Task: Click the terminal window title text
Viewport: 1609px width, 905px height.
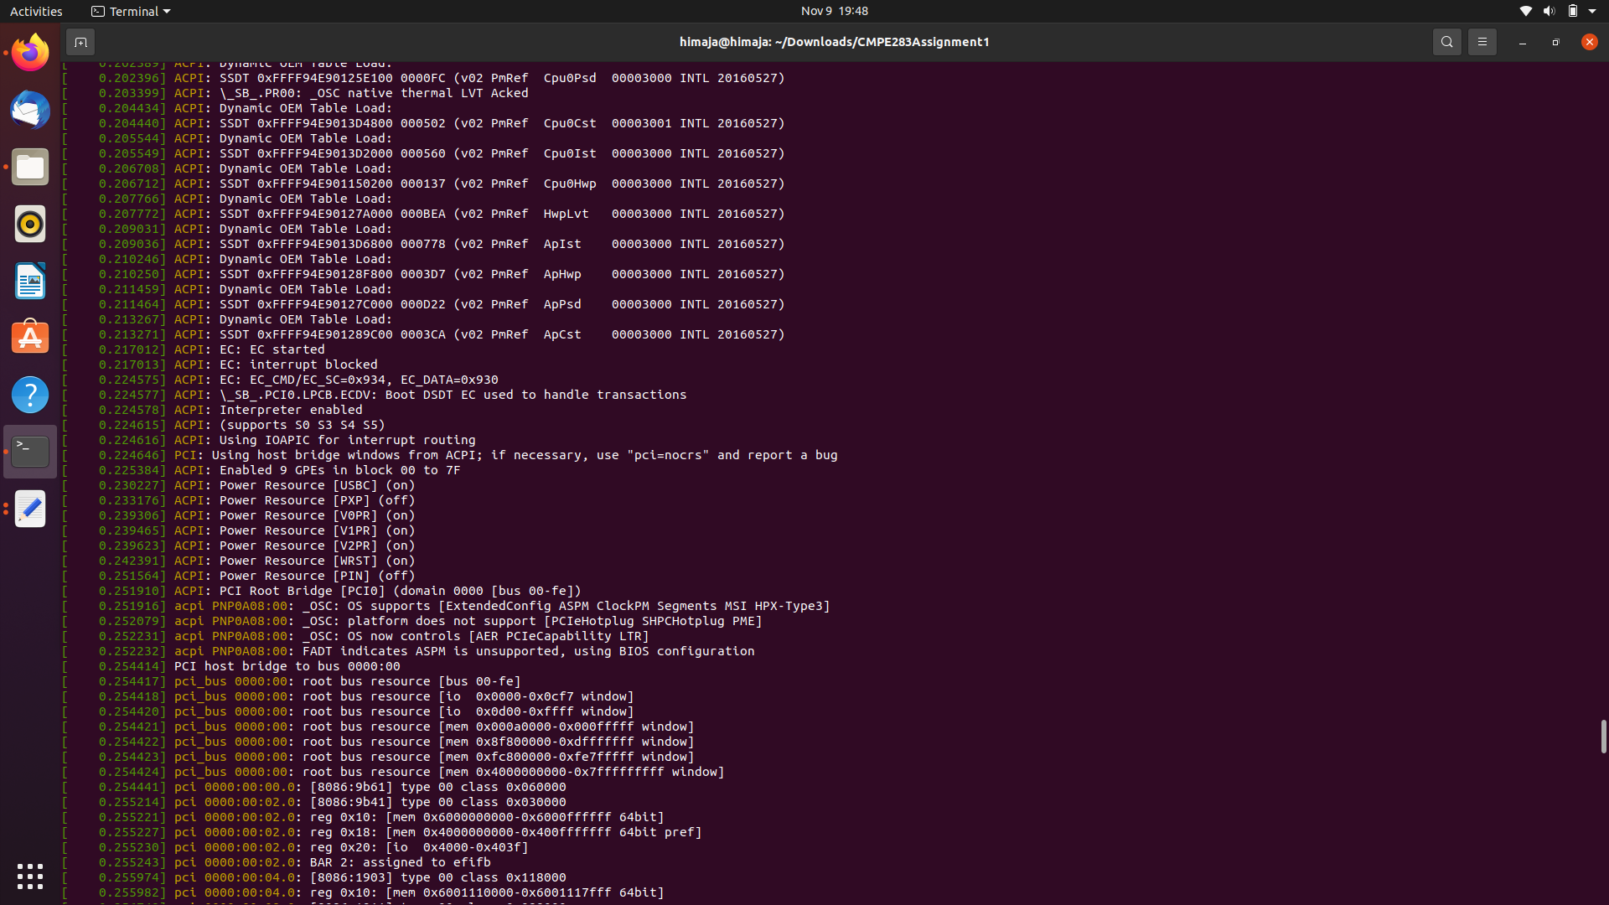Action: pyautogui.click(x=834, y=42)
